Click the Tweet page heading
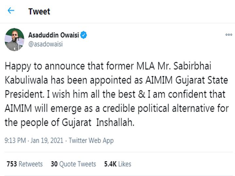235x176 pixels. (x=39, y=12)
